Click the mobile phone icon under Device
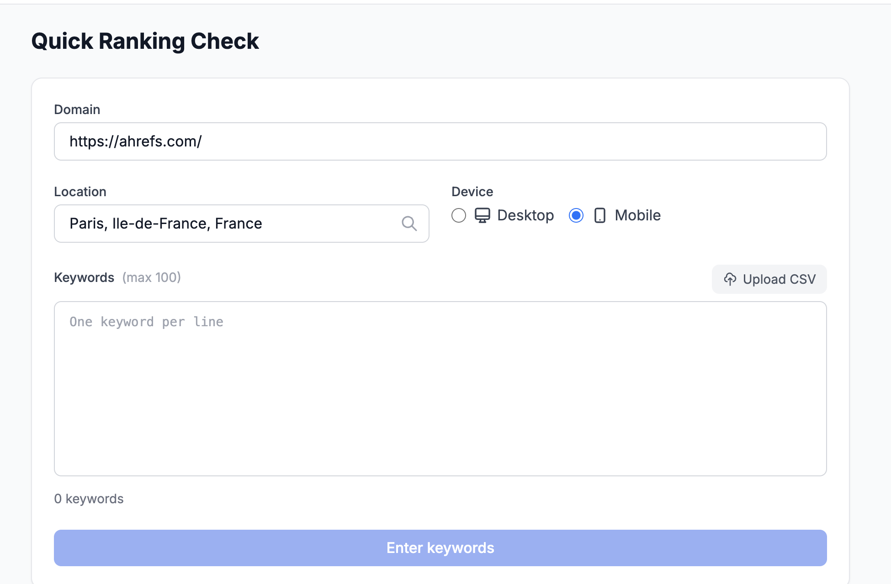The image size is (891, 584). point(599,215)
